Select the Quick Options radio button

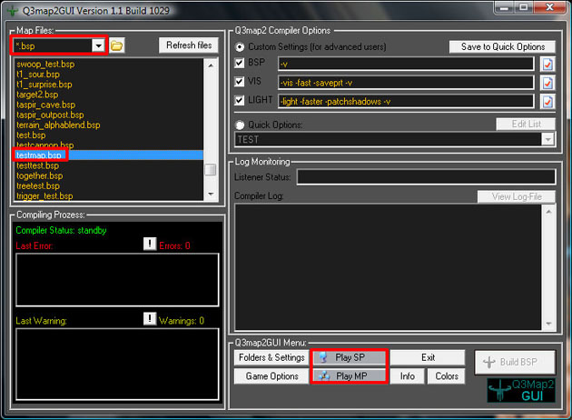(240, 125)
